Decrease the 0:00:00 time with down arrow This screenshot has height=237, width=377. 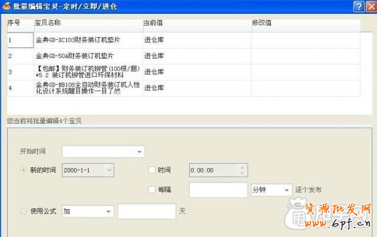coord(242,173)
